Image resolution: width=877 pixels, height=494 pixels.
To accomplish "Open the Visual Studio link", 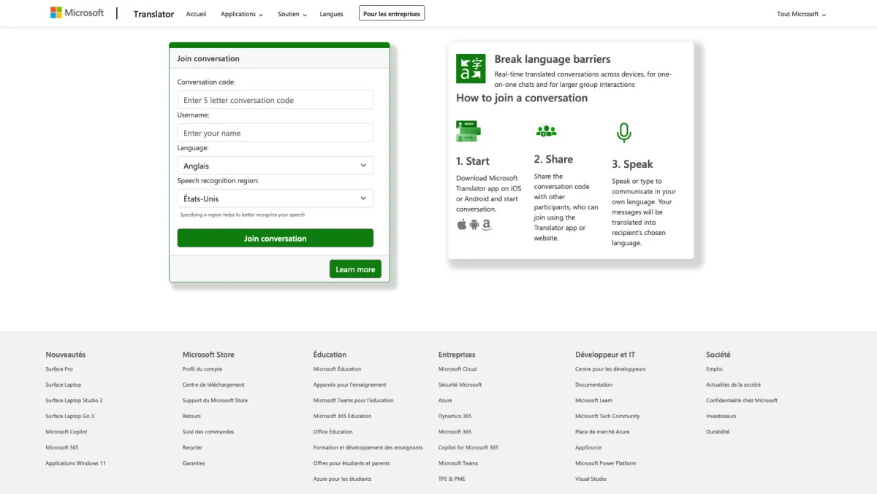I will [x=591, y=479].
